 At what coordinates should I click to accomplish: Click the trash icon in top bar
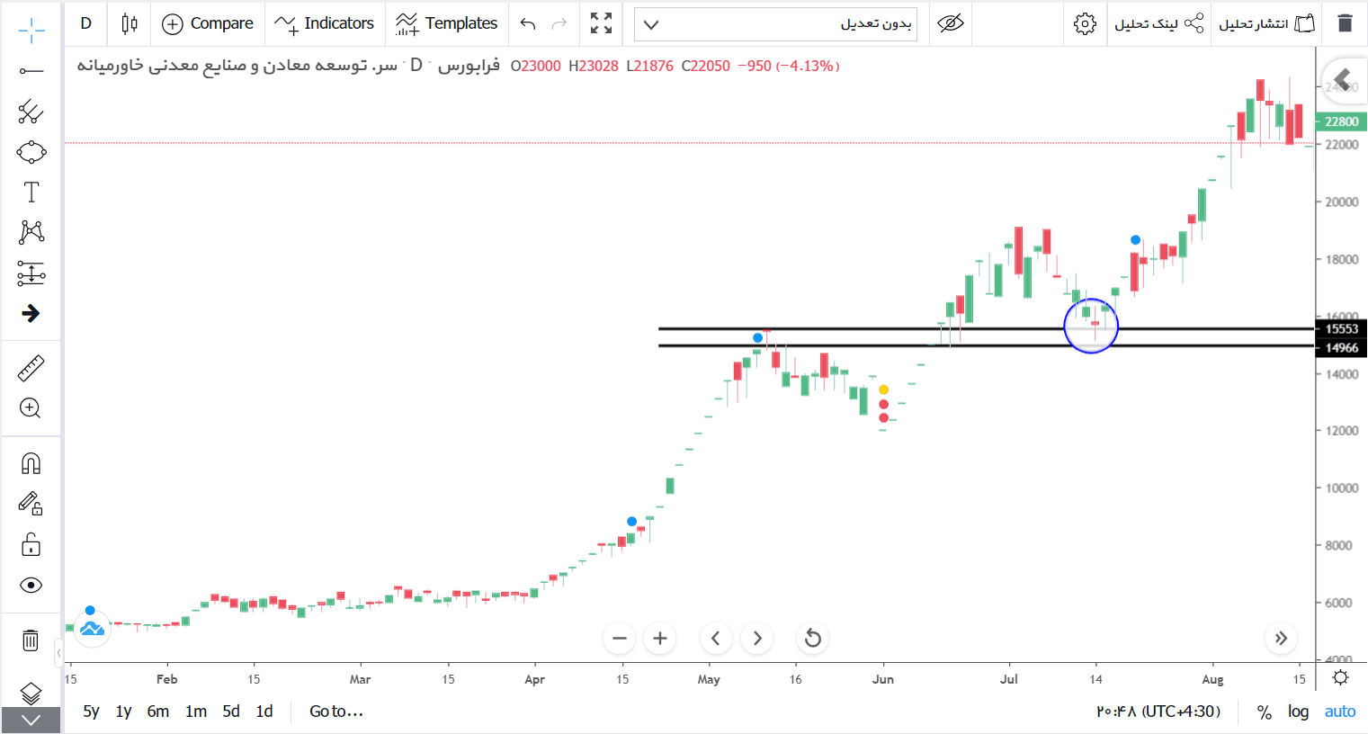pyautogui.click(x=1345, y=23)
